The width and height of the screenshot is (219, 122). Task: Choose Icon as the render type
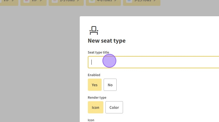point(95,107)
